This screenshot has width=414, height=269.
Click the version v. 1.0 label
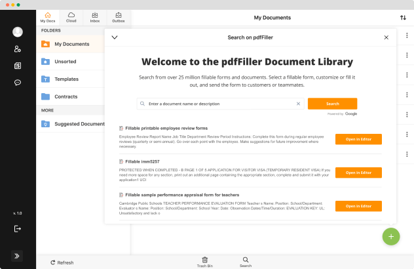[18, 213]
